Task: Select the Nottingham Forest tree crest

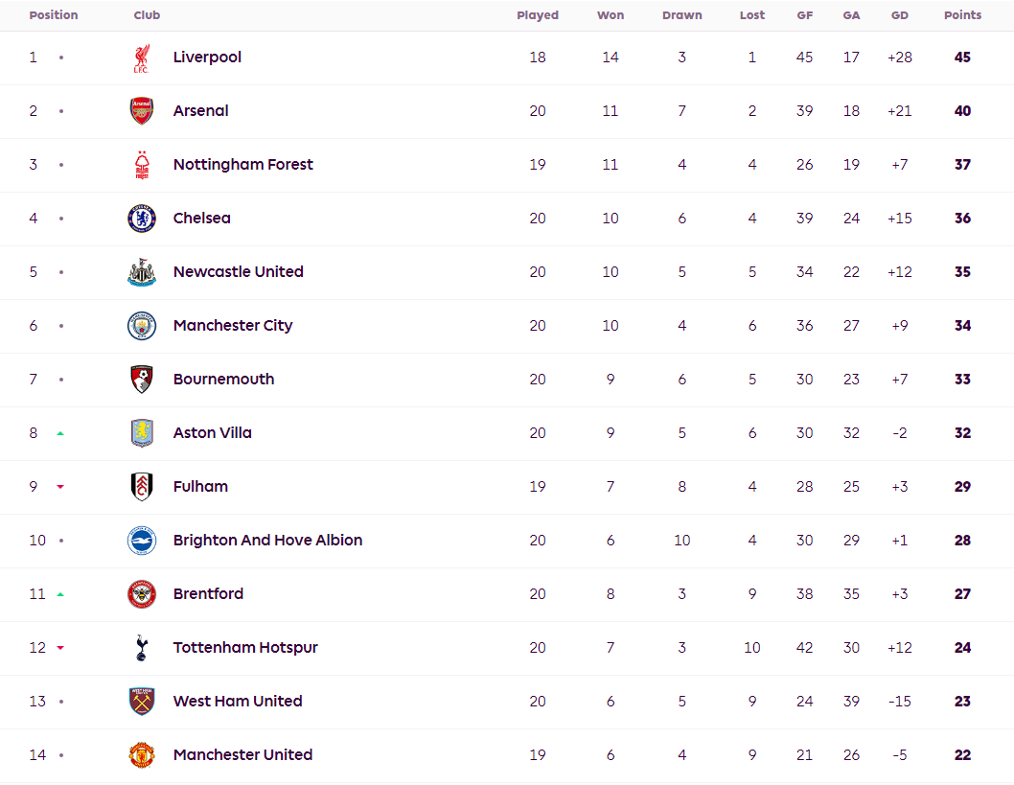Action: (142, 165)
